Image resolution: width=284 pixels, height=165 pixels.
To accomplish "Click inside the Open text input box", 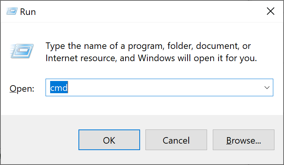I will tap(159, 87).
